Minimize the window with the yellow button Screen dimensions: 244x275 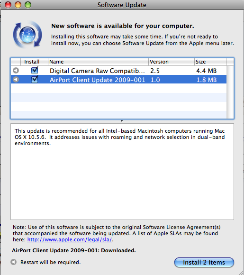tap(18, 5)
